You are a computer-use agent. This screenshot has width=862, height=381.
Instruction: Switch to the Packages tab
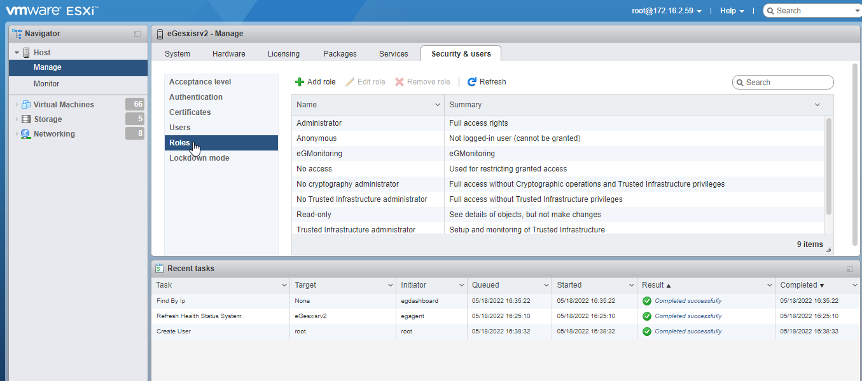340,54
